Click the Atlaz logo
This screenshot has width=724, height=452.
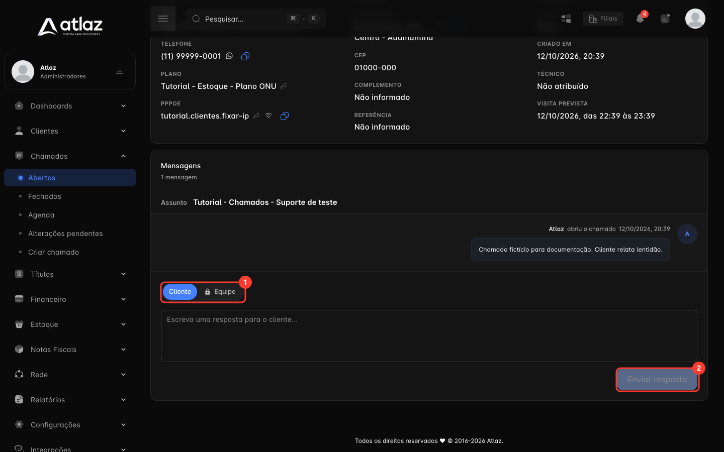point(70,26)
